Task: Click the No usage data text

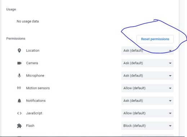Action: pyautogui.click(x=28, y=21)
